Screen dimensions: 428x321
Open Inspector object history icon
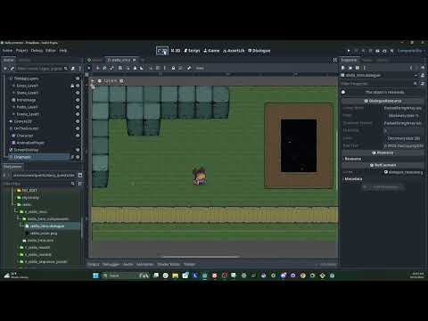coord(423,68)
